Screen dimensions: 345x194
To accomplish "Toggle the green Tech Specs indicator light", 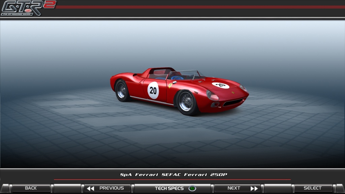I will pyautogui.click(x=192, y=189).
